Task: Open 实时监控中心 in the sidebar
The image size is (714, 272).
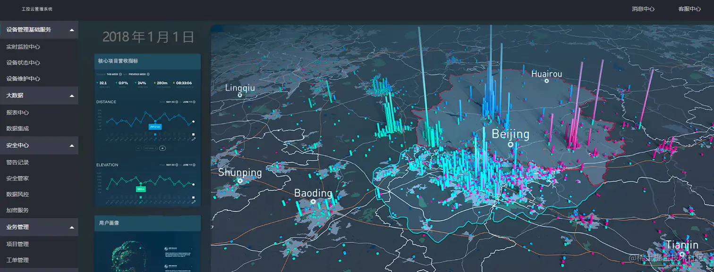Action: 23,47
